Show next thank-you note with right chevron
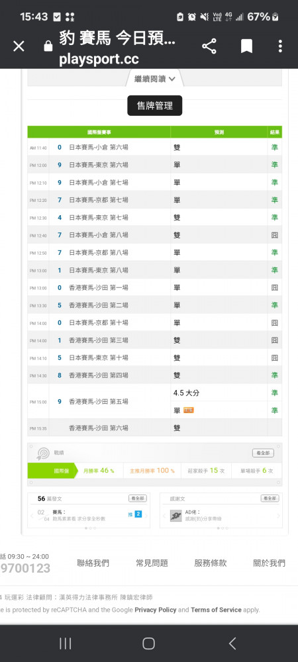 [x=278, y=516]
